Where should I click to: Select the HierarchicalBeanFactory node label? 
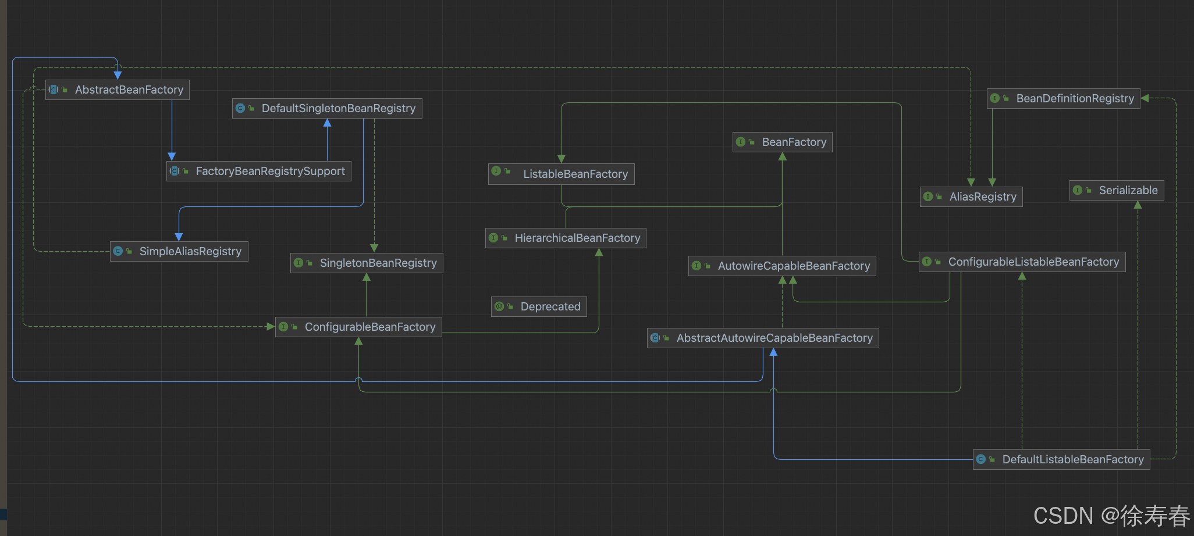(577, 238)
